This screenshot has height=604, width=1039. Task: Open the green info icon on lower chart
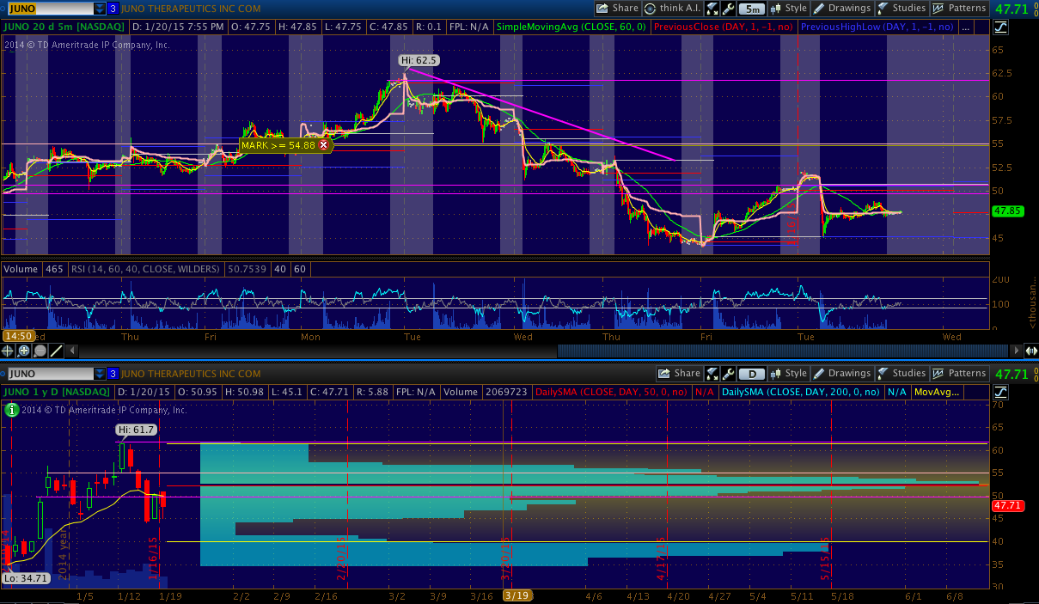pos(11,410)
